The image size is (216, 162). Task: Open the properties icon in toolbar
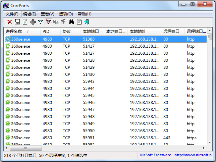(x=63, y=22)
